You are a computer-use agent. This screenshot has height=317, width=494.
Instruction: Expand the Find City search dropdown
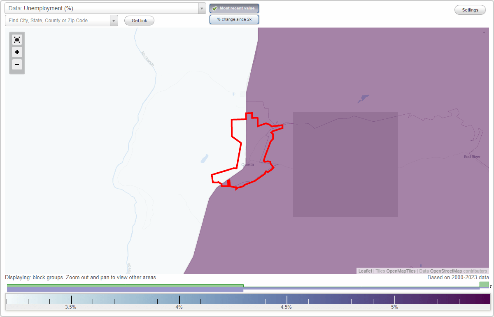pyautogui.click(x=114, y=20)
